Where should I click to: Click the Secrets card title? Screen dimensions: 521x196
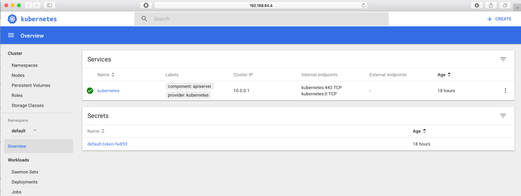click(x=98, y=116)
